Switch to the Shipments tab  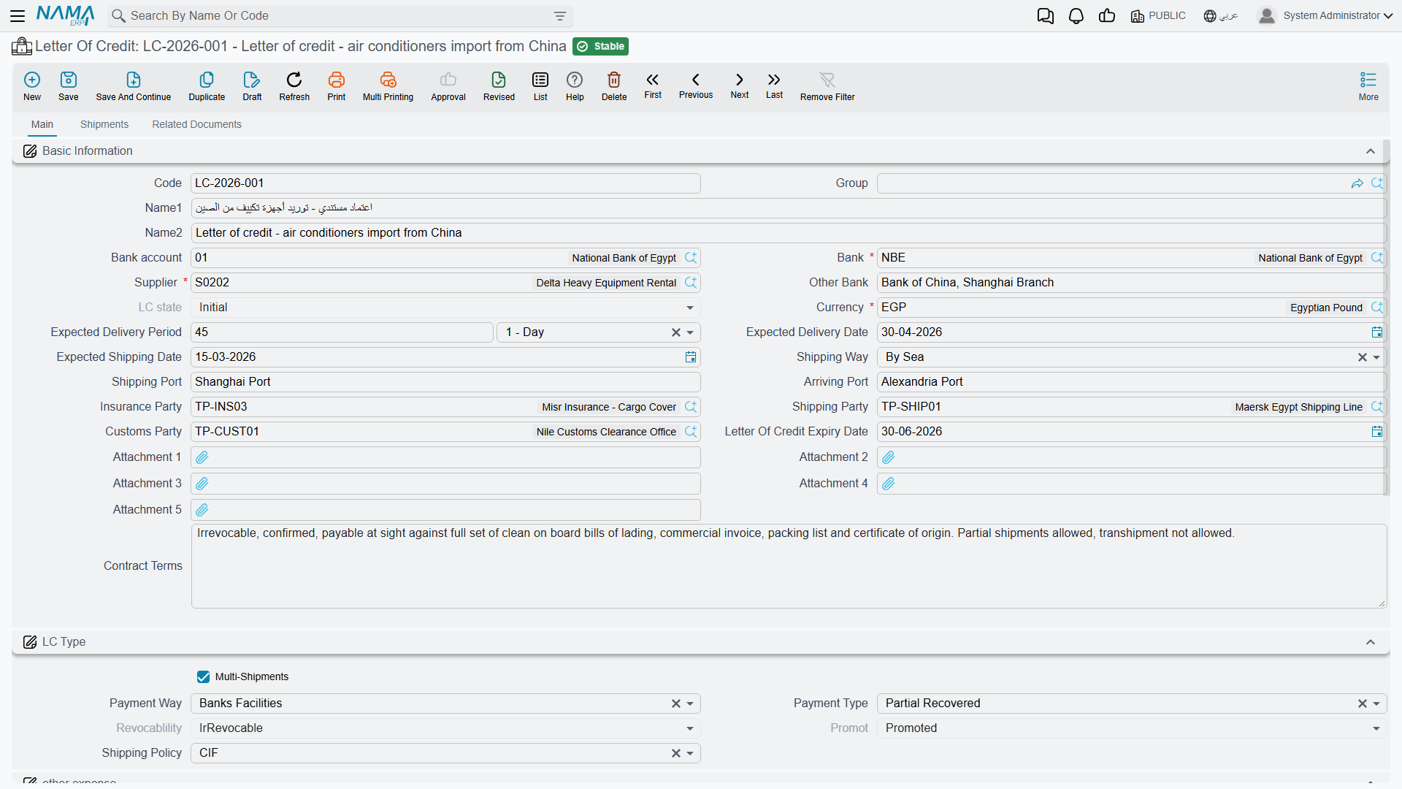[x=104, y=124]
